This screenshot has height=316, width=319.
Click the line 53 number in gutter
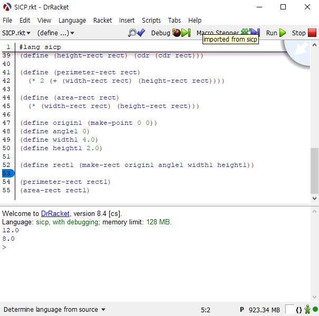pos(7,173)
